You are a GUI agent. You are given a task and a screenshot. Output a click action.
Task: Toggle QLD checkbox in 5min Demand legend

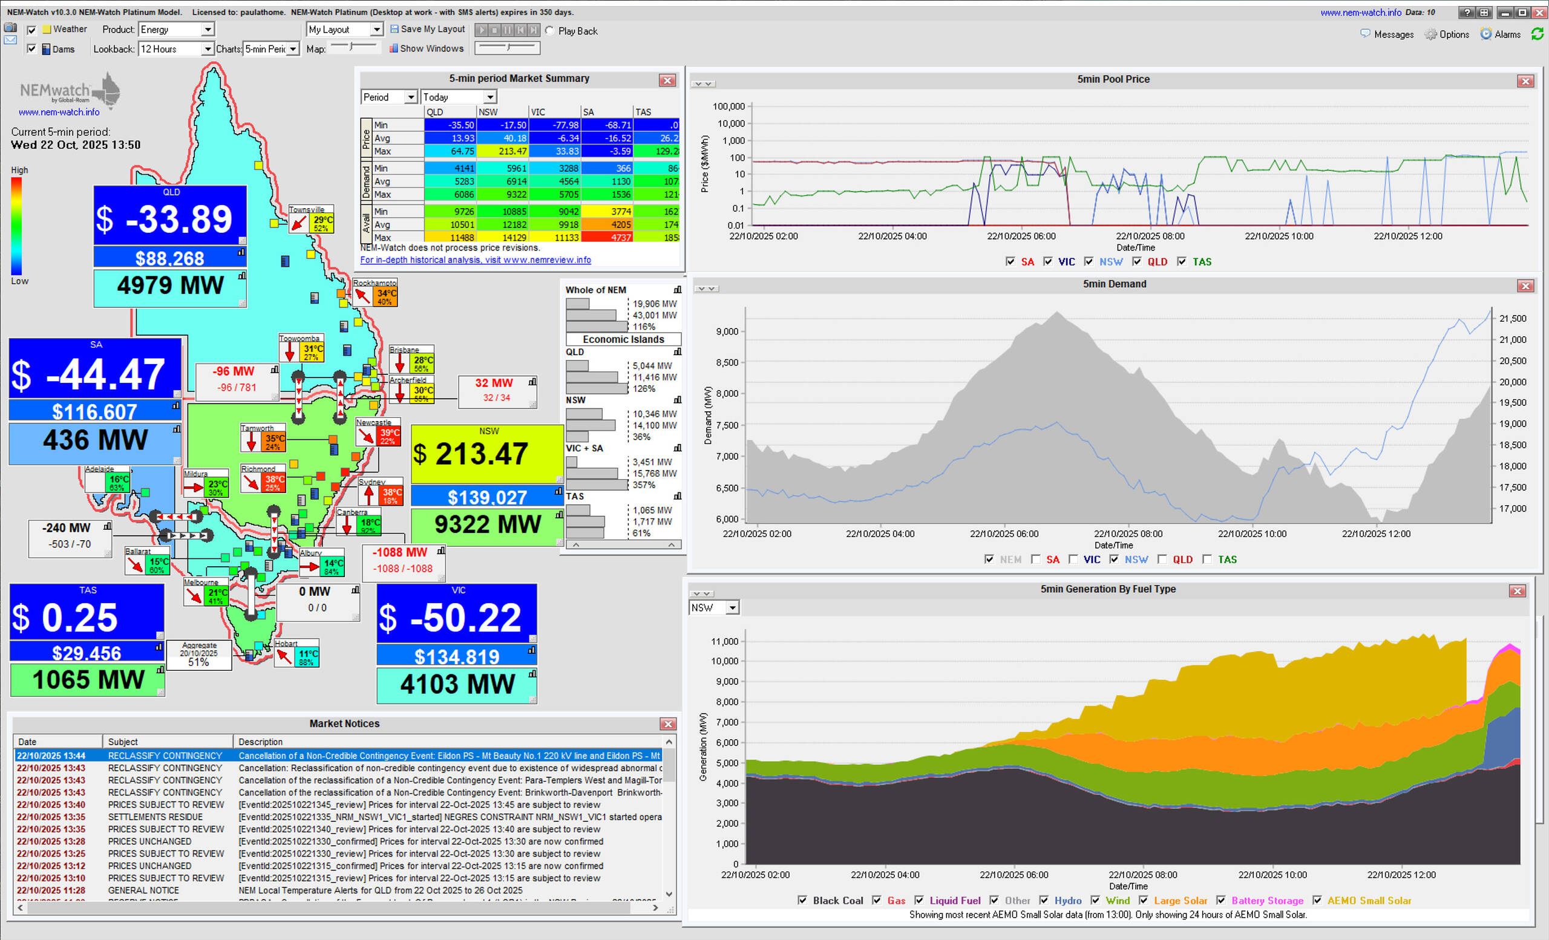pos(1162,560)
